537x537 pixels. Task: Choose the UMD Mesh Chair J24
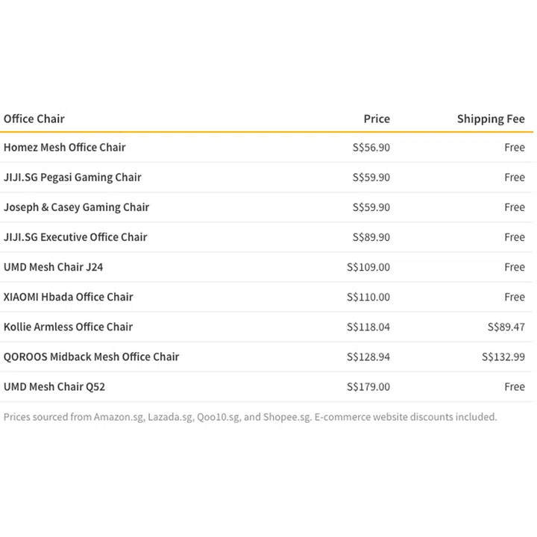pyautogui.click(x=54, y=267)
